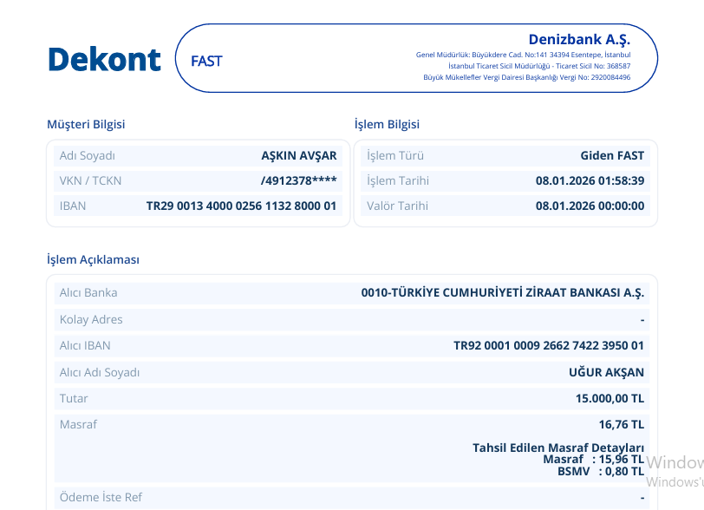
Task: Select the recipient name UĞUR AKŞAN
Action: pos(606,372)
